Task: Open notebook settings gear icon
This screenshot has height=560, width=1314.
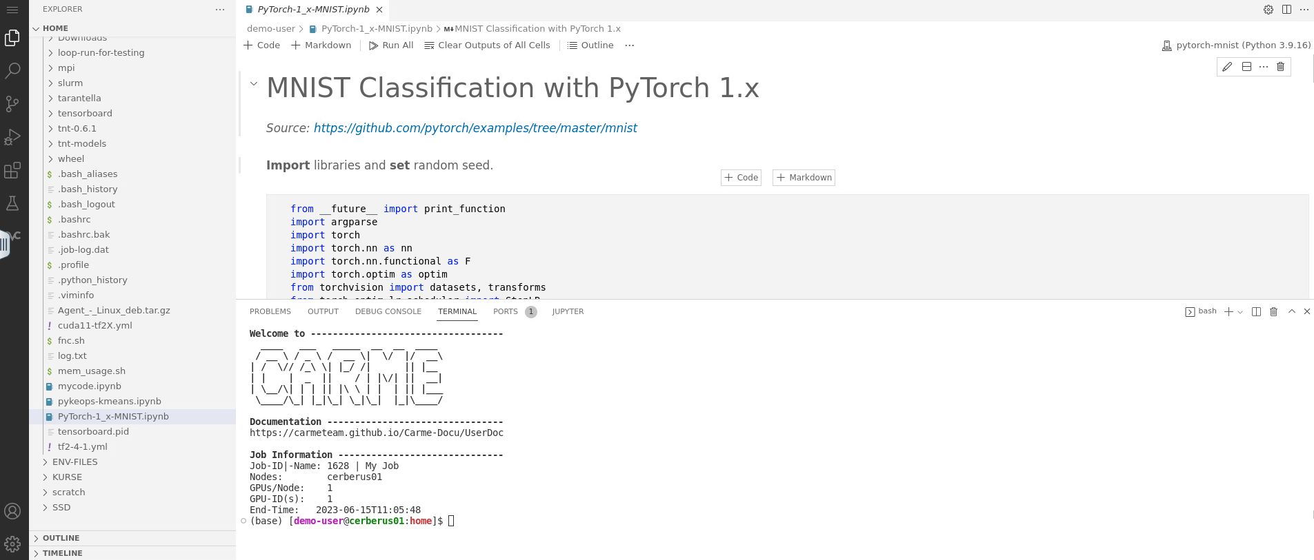Action: point(1268,10)
